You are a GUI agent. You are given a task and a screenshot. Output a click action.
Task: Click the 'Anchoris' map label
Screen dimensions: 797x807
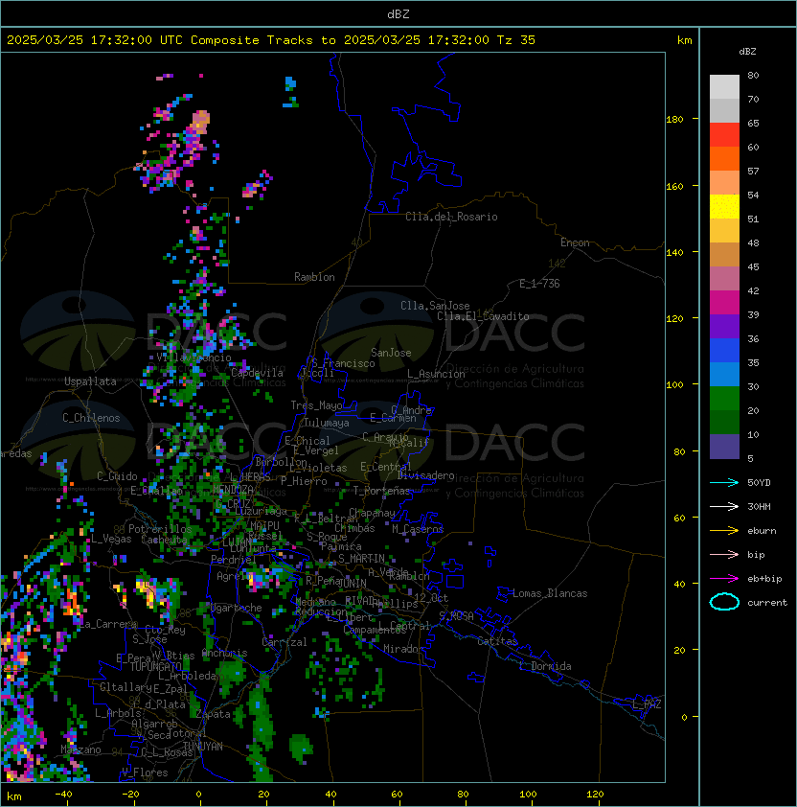tap(224, 653)
